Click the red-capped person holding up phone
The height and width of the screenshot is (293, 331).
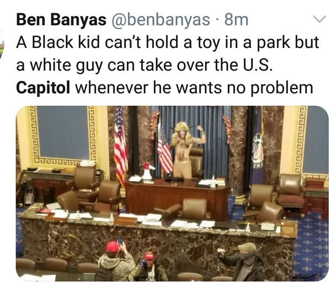(x=116, y=261)
